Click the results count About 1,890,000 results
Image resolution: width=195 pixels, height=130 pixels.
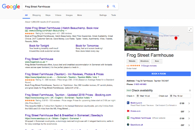tap(42, 22)
